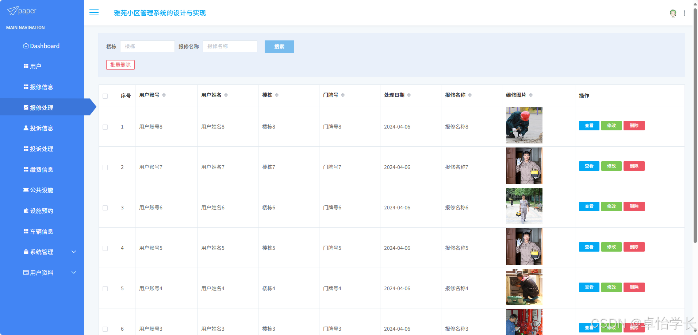Click 删除 for row 用户账号6
Image resolution: width=698 pixels, height=335 pixels.
[634, 206]
